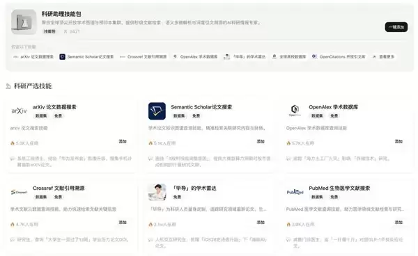Click the 毕导 avatar icon in the chip row
418x256 pixels.
click(x=226, y=56)
